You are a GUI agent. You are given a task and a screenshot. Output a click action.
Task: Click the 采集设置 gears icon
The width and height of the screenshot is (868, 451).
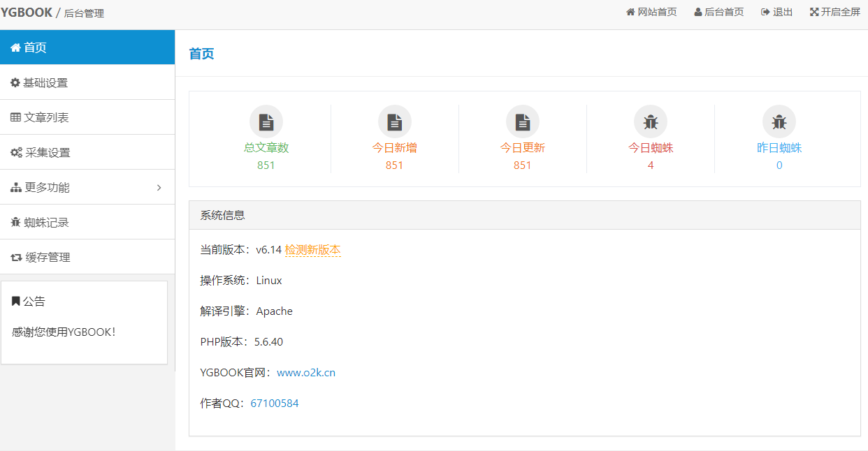tap(15, 151)
